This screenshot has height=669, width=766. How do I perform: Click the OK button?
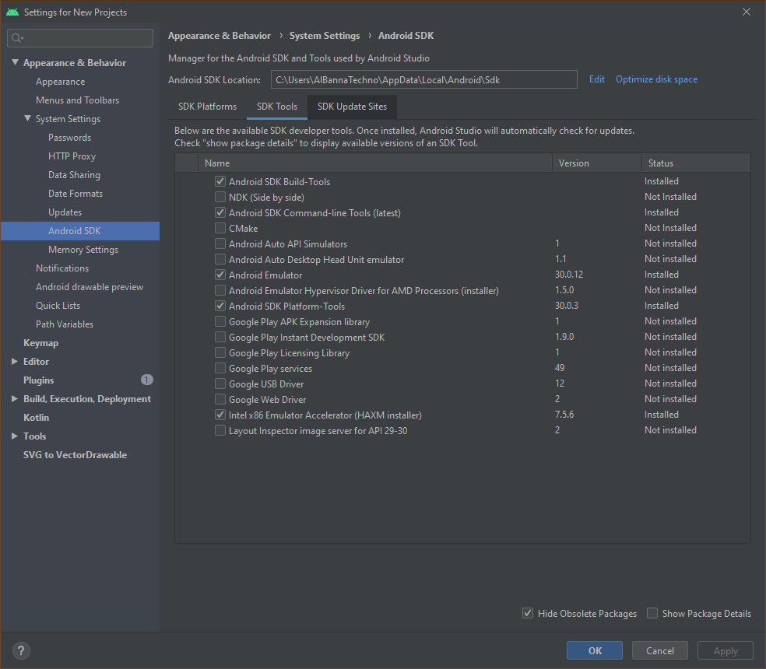(x=595, y=650)
